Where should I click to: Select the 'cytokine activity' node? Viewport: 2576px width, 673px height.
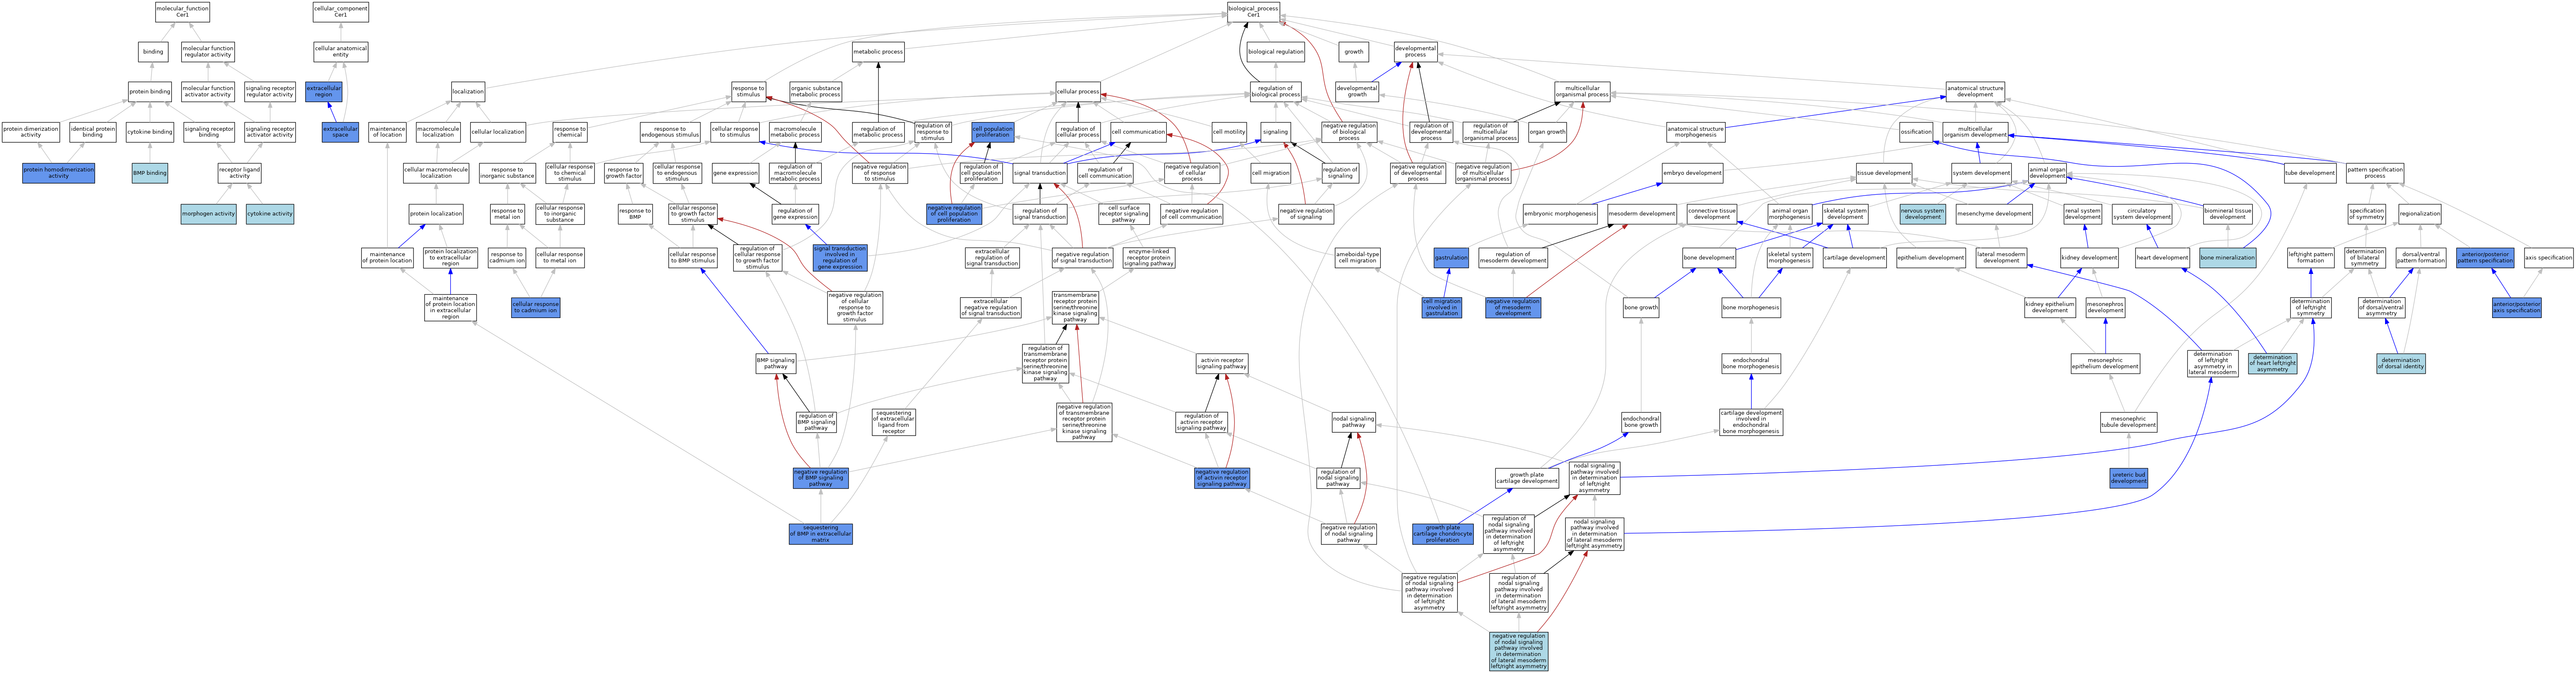tap(270, 214)
